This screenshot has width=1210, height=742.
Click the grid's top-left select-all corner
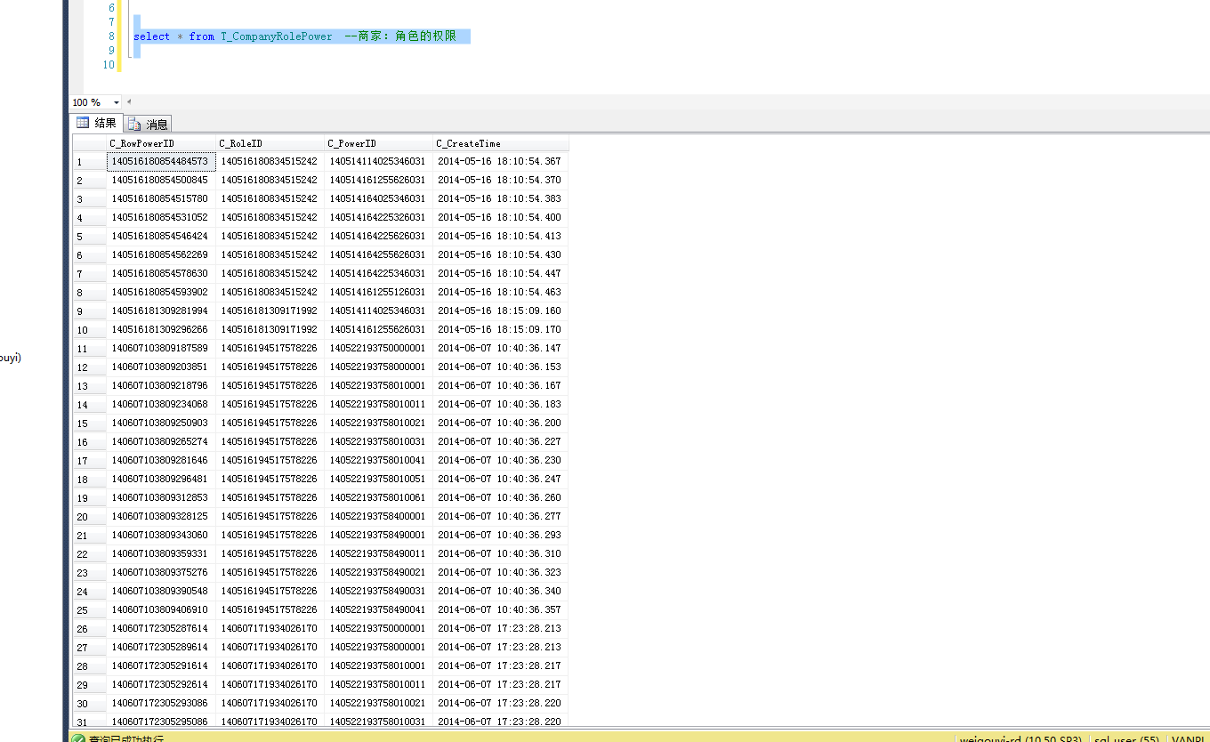(x=89, y=143)
